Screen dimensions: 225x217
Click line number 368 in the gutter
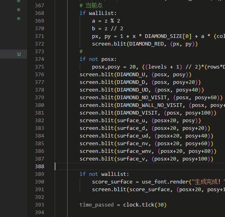[40, 13]
